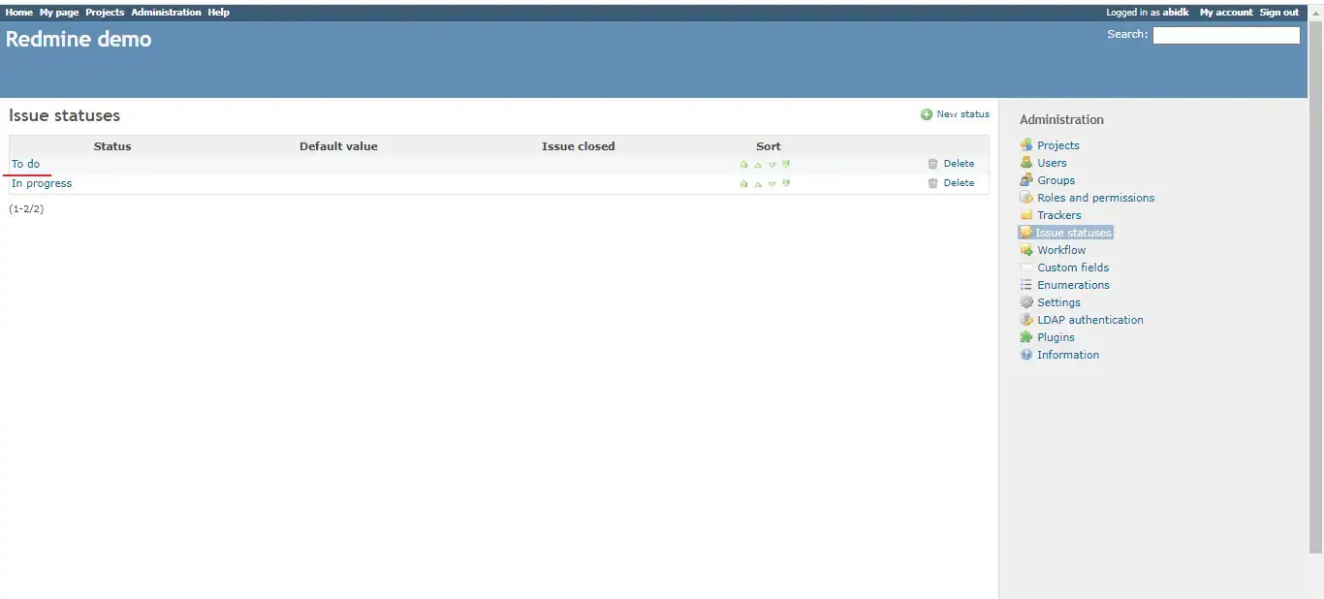Image resolution: width=1324 pixels, height=599 pixels.
Task: Click Sign out link
Action: pyautogui.click(x=1278, y=13)
